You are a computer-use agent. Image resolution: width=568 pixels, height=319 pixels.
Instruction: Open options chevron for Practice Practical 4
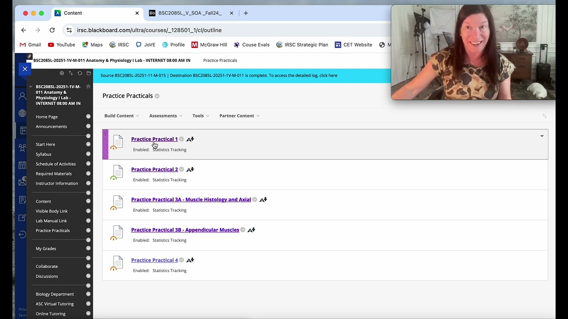(181, 260)
